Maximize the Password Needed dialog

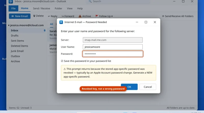(146, 22)
